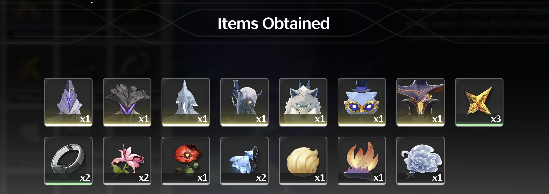Click the pink lily flower item
549x194 pixels.
(x=127, y=161)
